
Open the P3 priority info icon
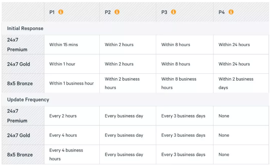point(173,12)
